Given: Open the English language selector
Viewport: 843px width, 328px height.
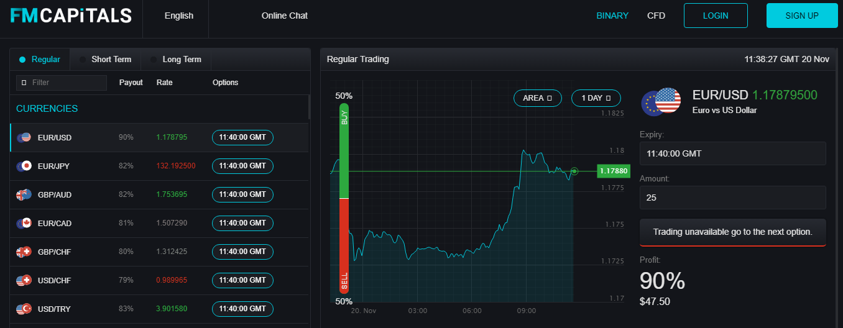Looking at the screenshot, I should pyautogui.click(x=179, y=16).
